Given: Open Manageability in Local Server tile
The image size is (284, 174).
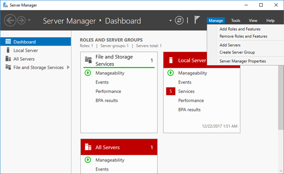Looking at the screenshot, I should pos(193,73).
